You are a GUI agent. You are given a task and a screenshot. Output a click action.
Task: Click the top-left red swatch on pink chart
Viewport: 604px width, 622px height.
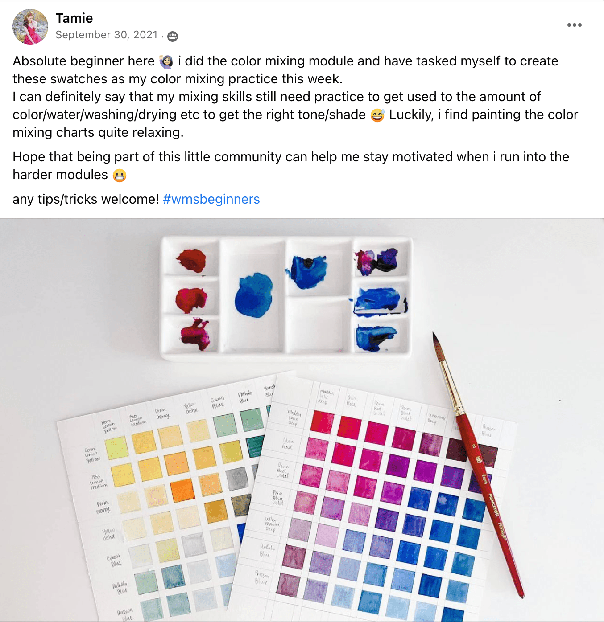click(x=323, y=422)
